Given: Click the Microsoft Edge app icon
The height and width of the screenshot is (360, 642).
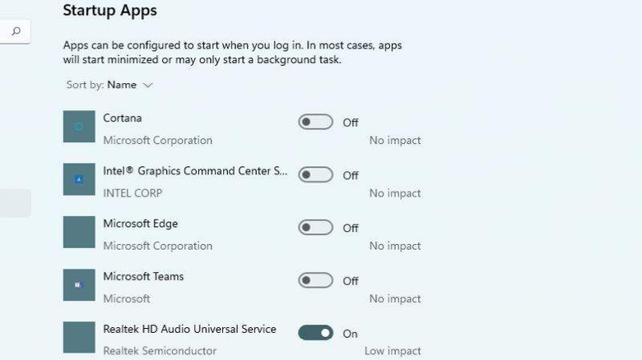Looking at the screenshot, I should tap(80, 232).
